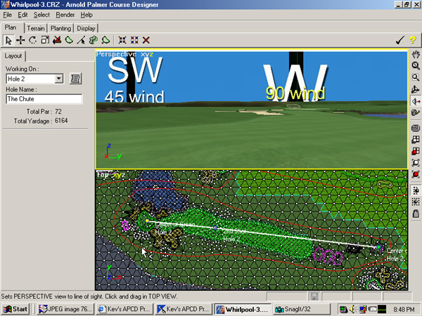The width and height of the screenshot is (422, 316).
Task: Open the Edit menu
Action: [23, 15]
